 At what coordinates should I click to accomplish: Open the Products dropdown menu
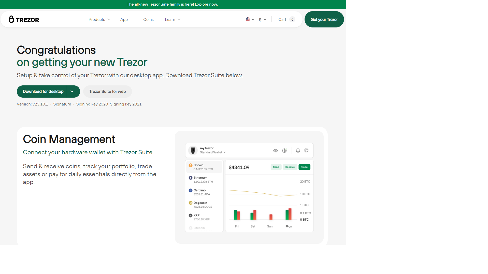pyautogui.click(x=99, y=19)
